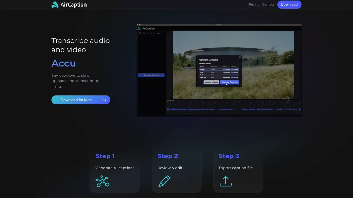Click the Export icon in the app toolbar
Image resolution: width=353 pixels, height=198 pixels.
pos(154,33)
